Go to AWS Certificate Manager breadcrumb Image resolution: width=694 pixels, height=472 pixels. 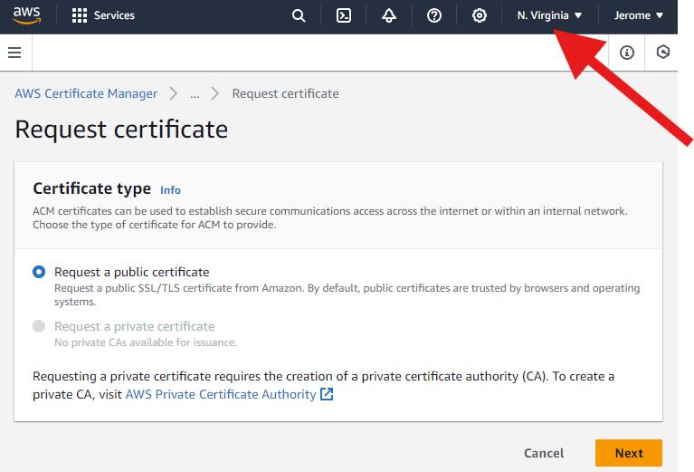pos(86,93)
